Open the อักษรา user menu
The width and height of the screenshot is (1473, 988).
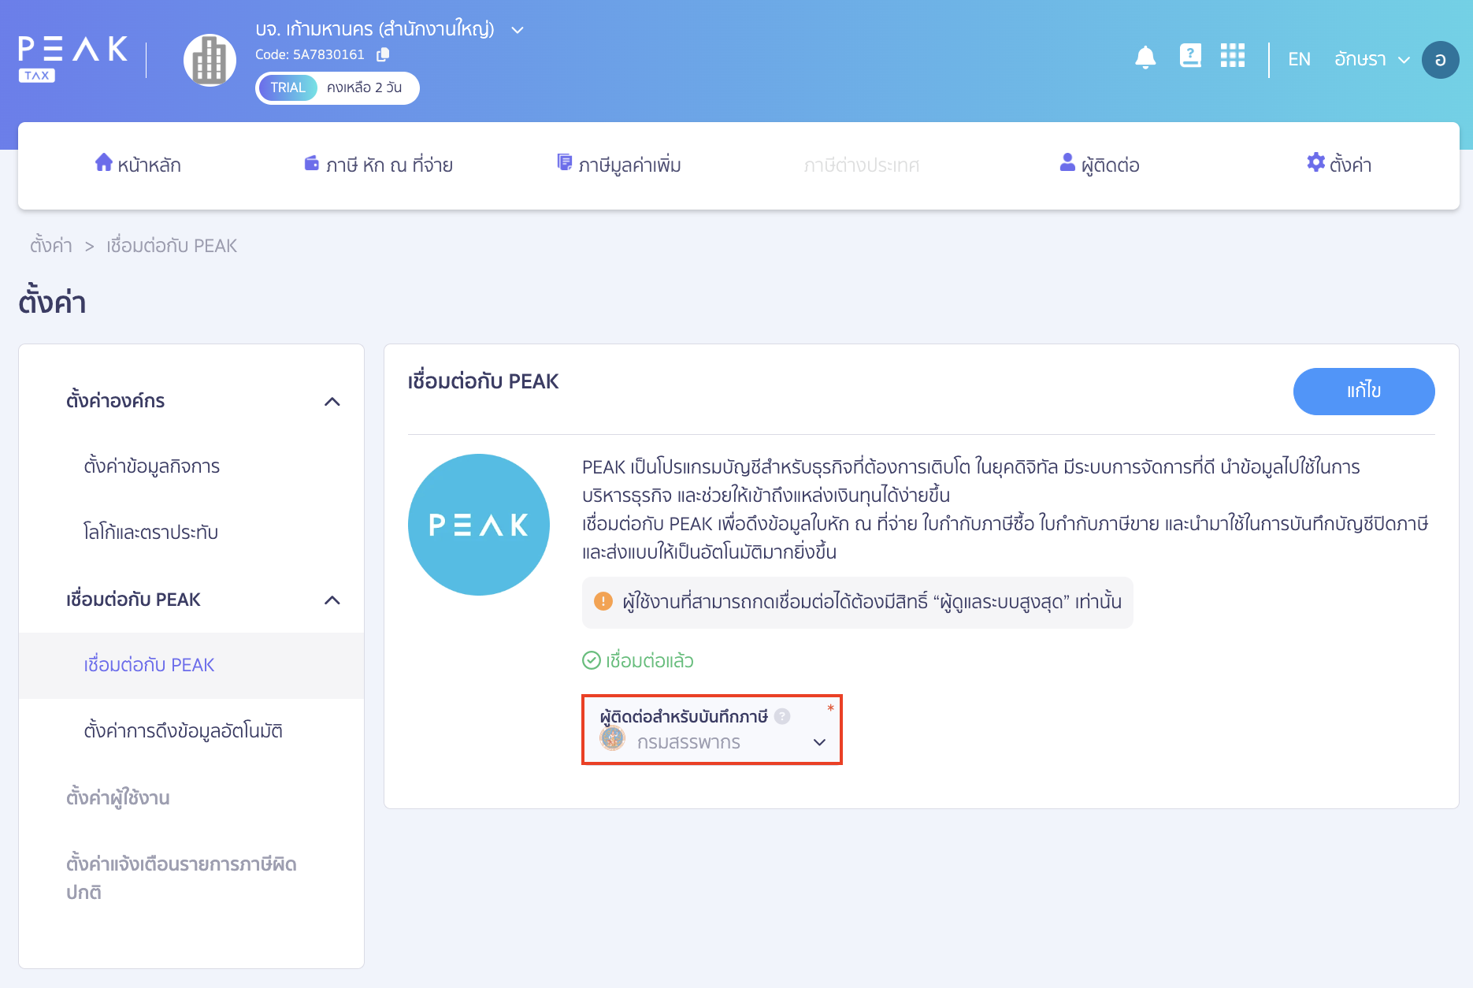[x=1371, y=59]
